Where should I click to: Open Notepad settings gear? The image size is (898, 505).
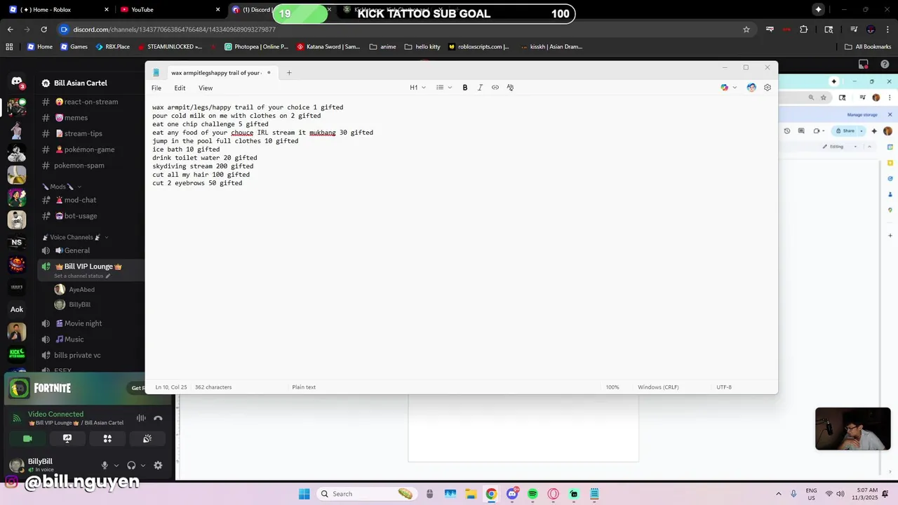[768, 88]
